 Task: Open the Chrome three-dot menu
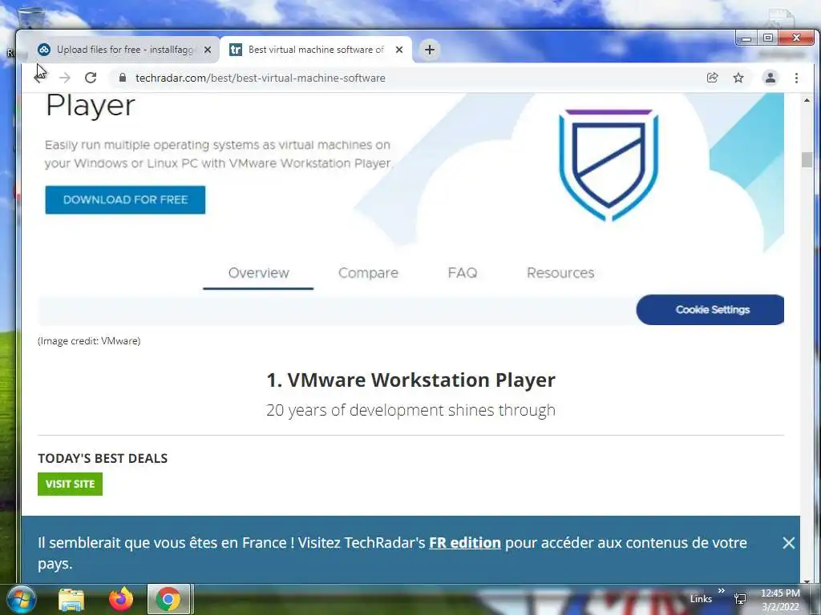pos(796,78)
